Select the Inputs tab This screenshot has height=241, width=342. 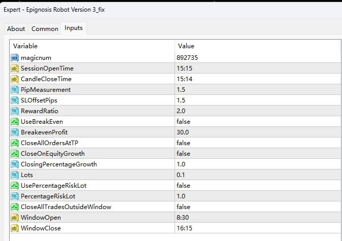(x=74, y=28)
